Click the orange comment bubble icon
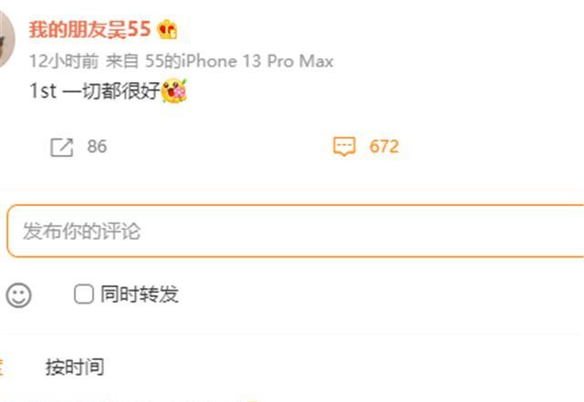Viewport: 584px width, 402px height. [344, 146]
